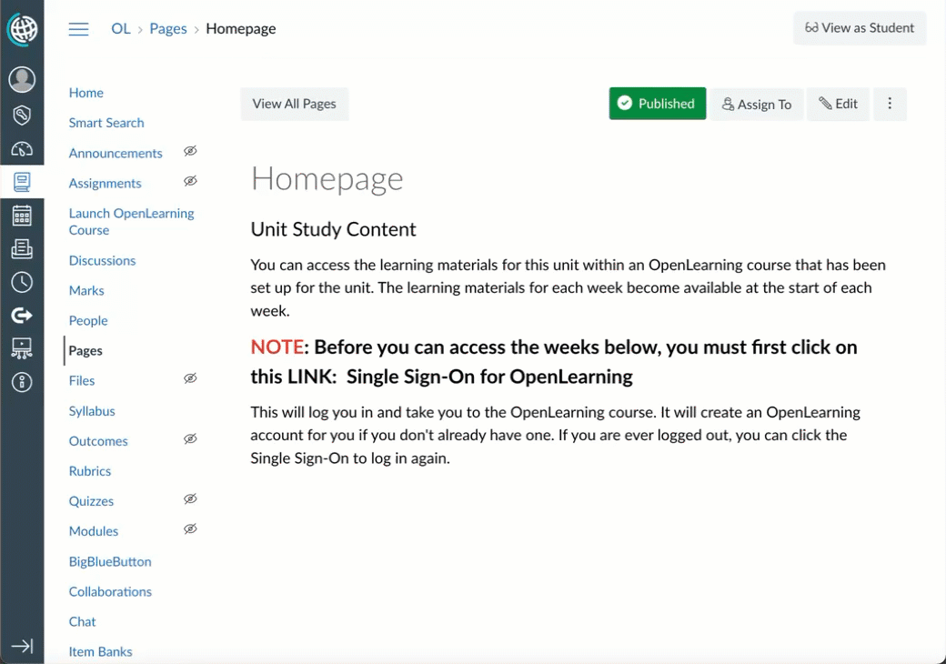Toggle the hidden eye icon beside Outcomes
This screenshot has width=946, height=664.
tap(190, 438)
